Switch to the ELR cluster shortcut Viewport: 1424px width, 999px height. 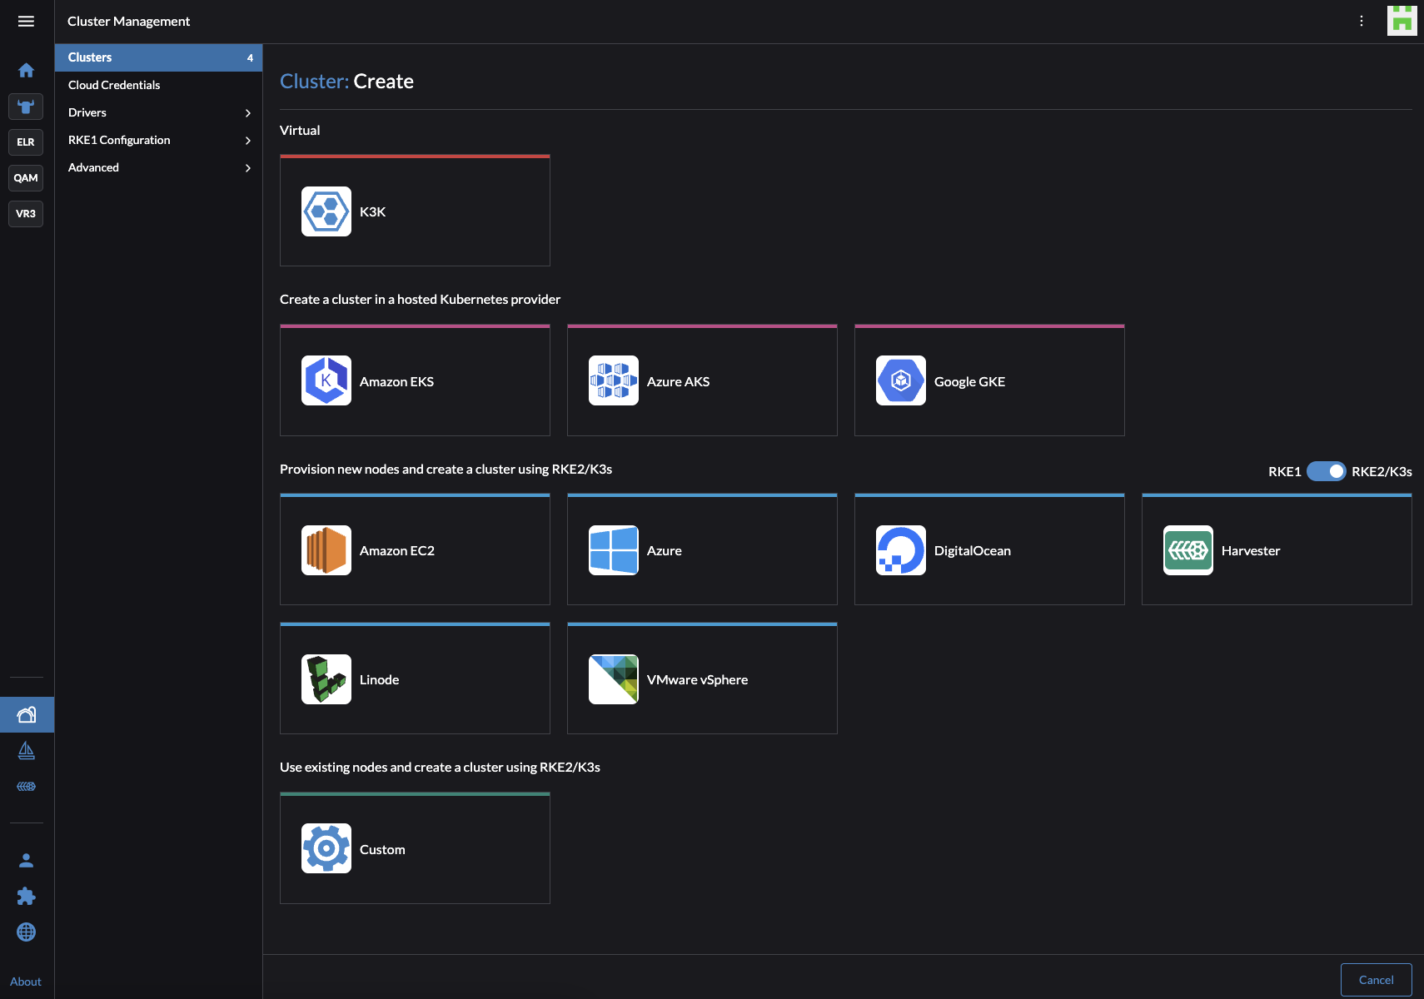[x=26, y=142]
